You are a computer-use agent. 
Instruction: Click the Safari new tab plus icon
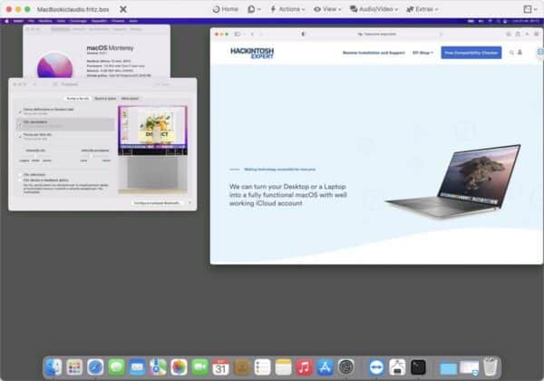tap(527, 34)
